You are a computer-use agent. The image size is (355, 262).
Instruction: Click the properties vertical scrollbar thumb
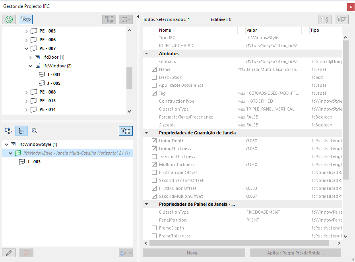tap(345, 110)
